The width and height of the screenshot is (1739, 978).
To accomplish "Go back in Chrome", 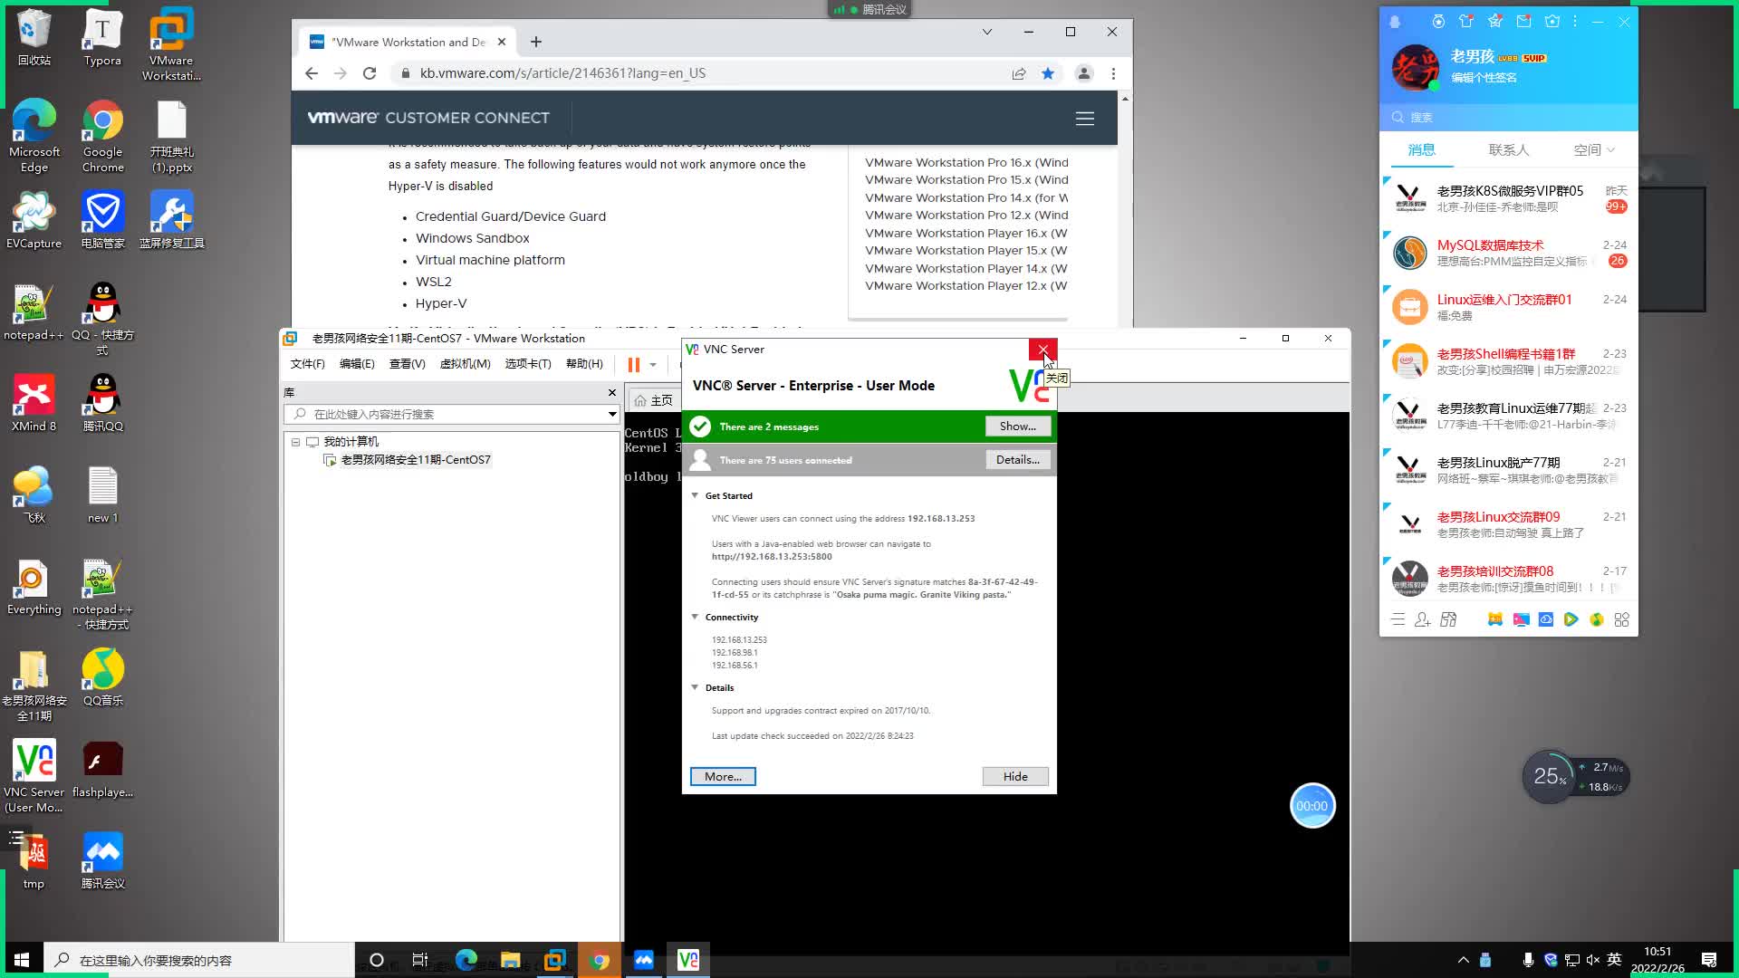I will tap(312, 73).
